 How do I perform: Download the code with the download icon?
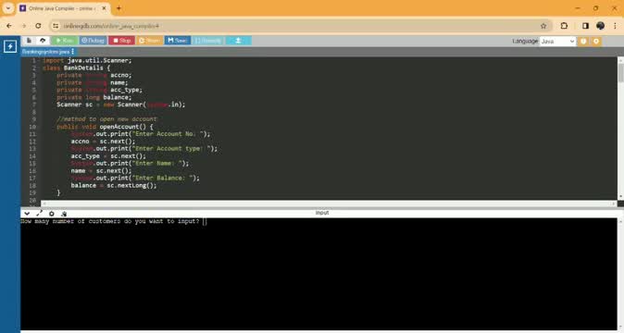(x=238, y=41)
